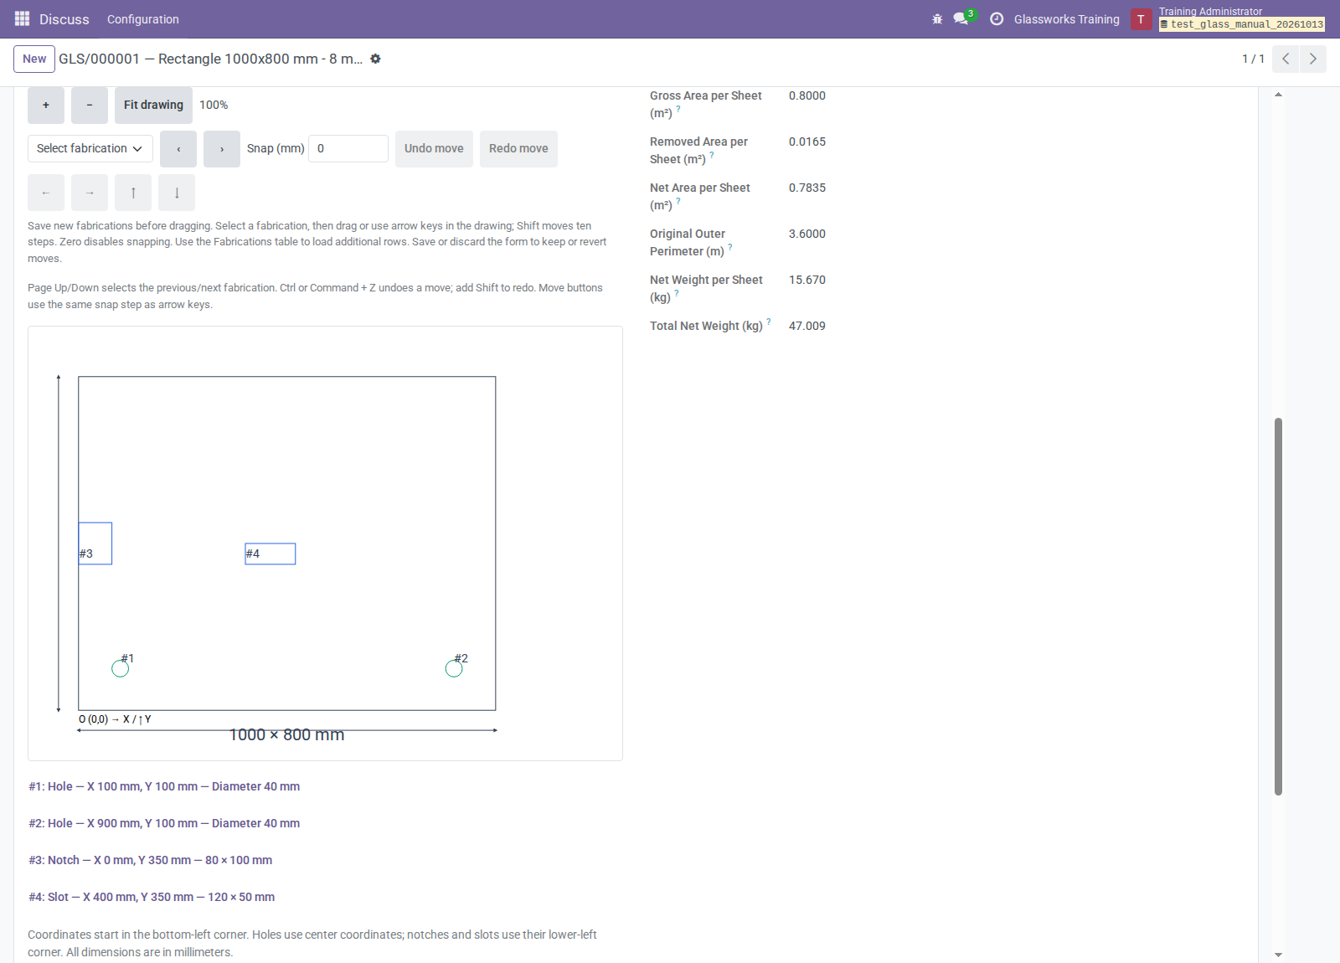Click the Fit drawing button

coord(153,106)
